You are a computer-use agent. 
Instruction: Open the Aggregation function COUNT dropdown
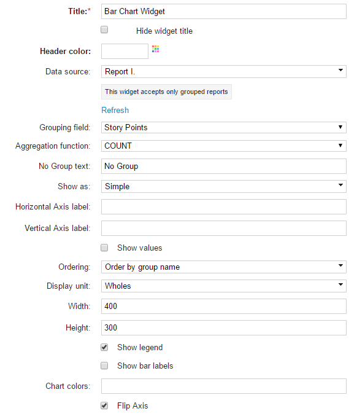tap(224, 146)
